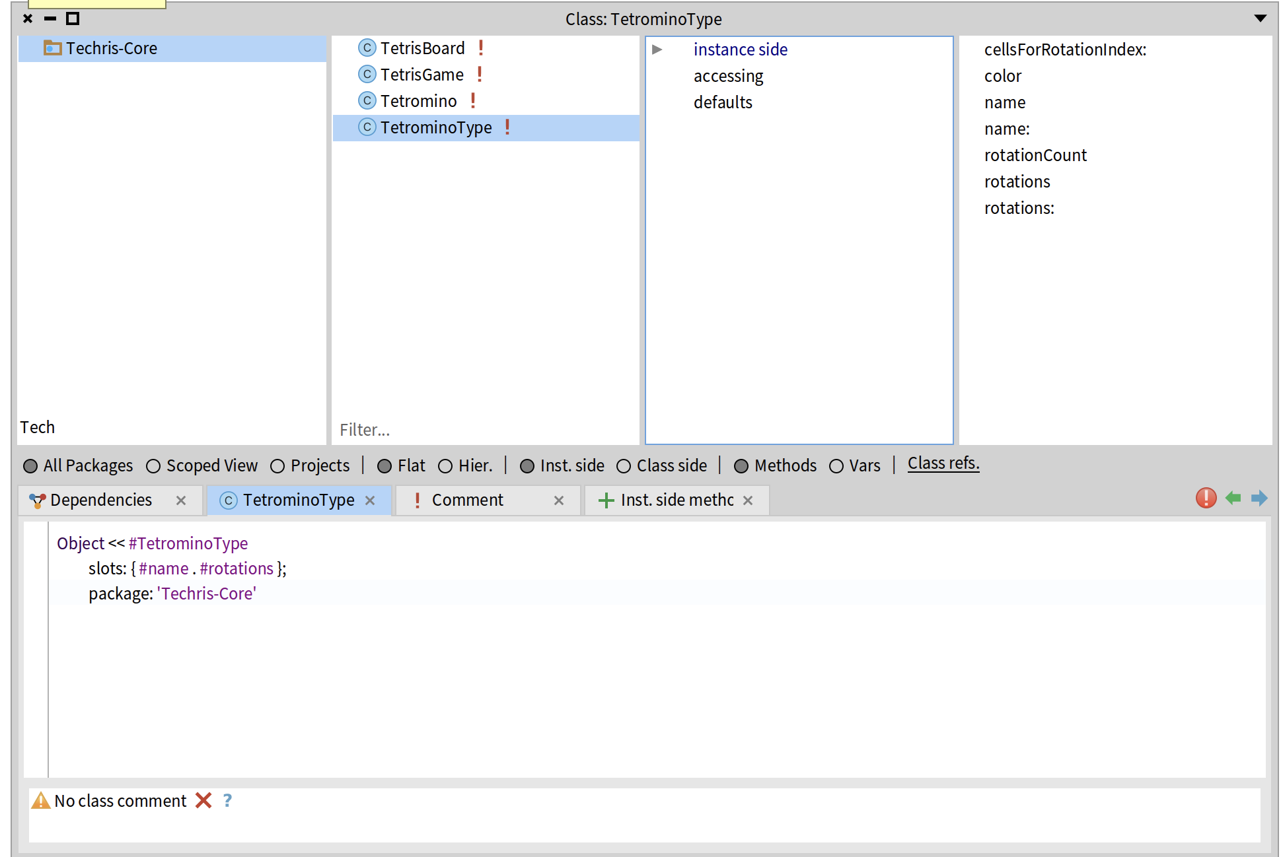The image size is (1283, 857).
Task: Click the red exclamation beside TetrisBoard
Action: click(x=481, y=48)
